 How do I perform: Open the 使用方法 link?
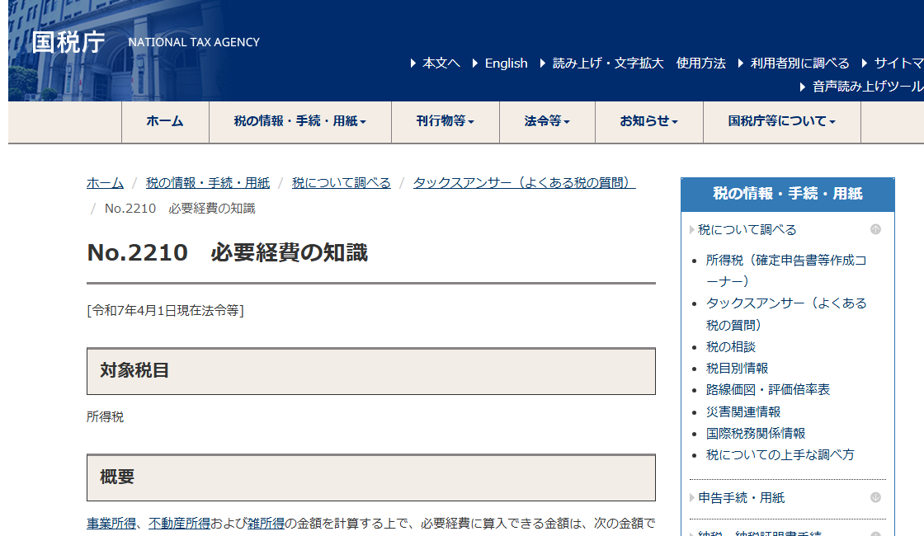(700, 63)
